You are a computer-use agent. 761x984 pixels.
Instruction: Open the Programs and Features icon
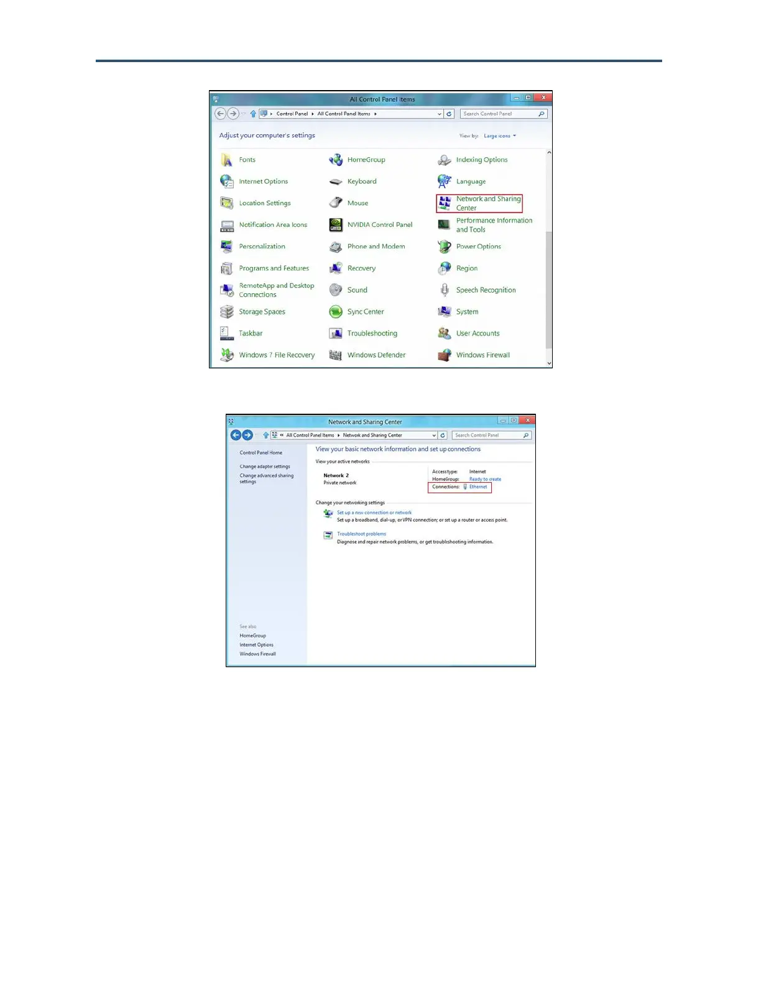point(227,268)
